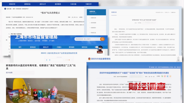Click the "假水"玩具消费提示 article title
184x103 pixels.
click(x=50, y=13)
